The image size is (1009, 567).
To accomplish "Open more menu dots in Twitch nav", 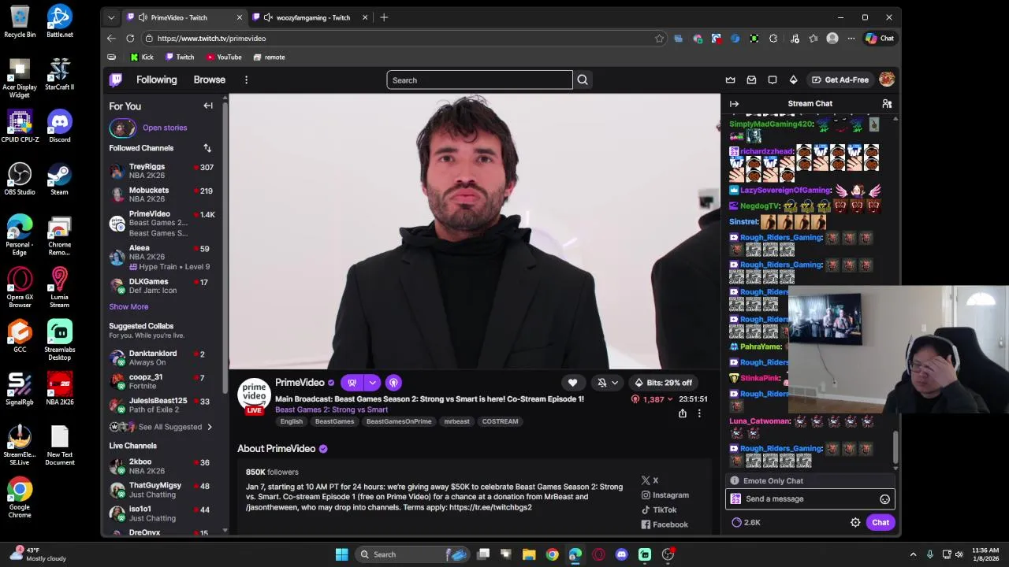I will click(x=246, y=80).
